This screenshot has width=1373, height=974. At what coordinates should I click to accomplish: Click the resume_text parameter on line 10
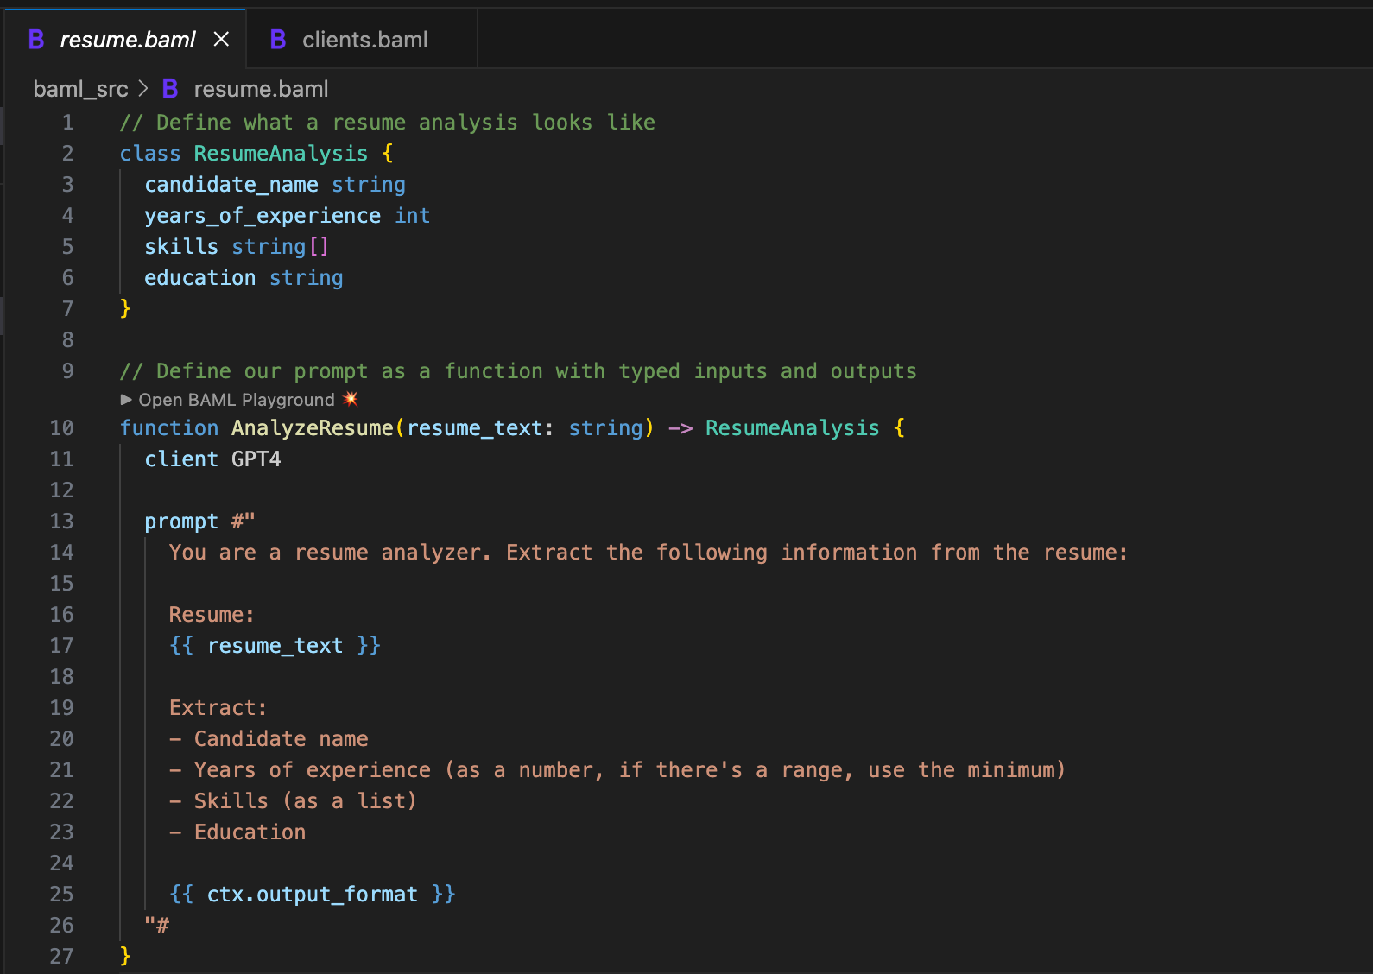[x=475, y=428]
